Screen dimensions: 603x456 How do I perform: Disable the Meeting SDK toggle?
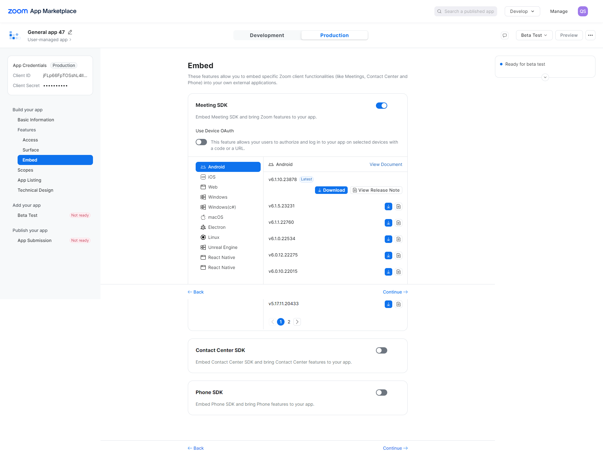[x=381, y=106]
